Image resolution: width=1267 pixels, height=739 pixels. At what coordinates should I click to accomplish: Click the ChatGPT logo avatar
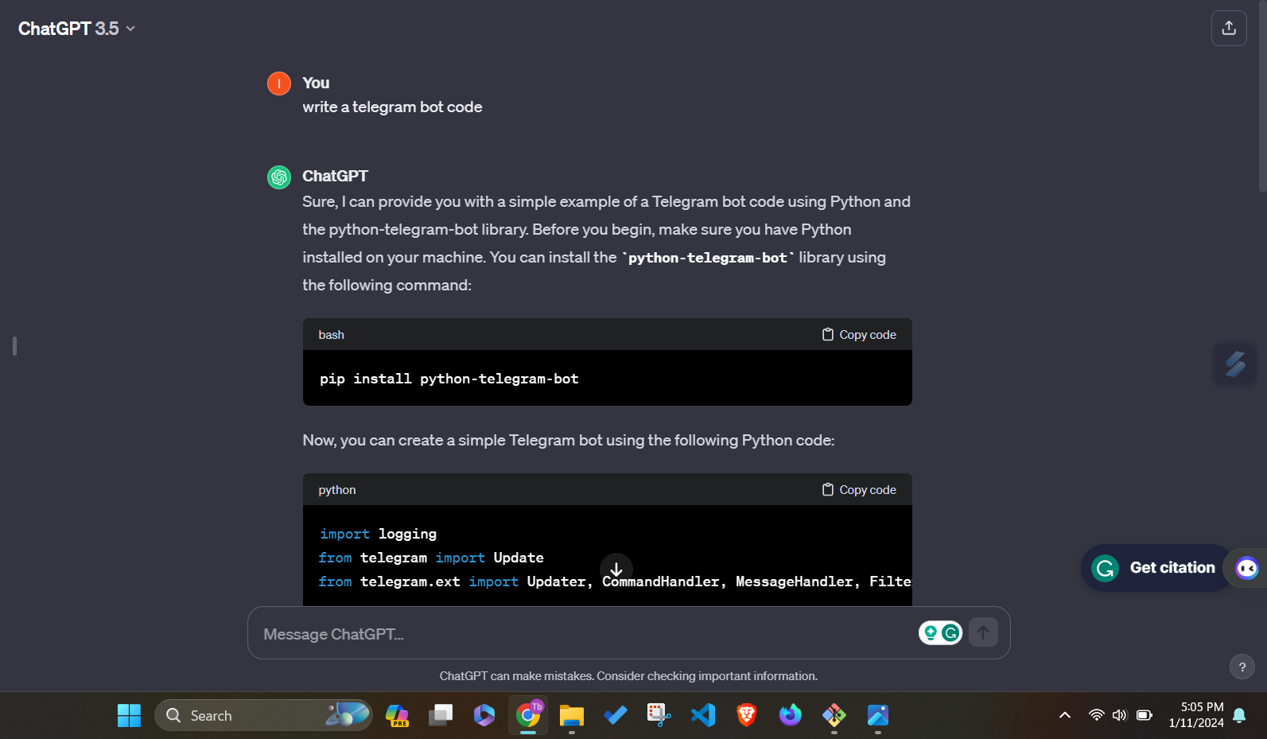(279, 177)
